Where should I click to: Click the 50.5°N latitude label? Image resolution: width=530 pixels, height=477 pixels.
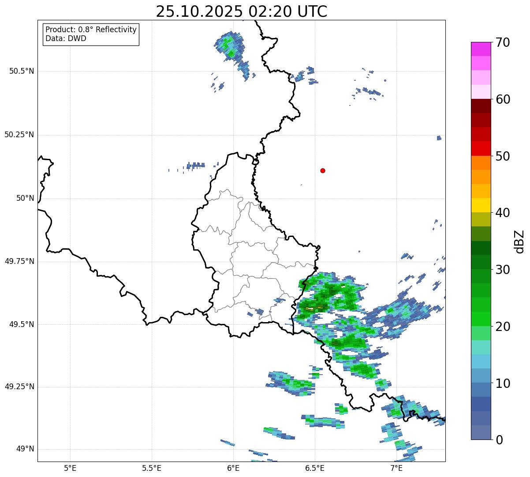pos(21,71)
